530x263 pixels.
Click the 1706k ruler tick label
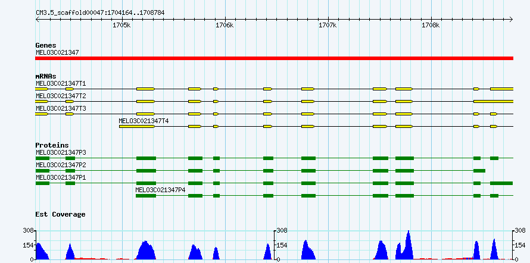[225, 26]
